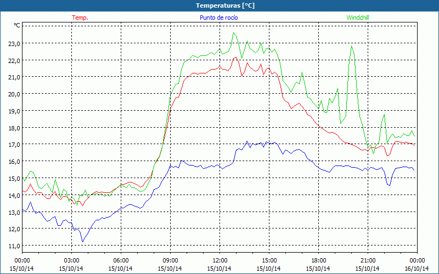The image size is (439, 274).
Task: Click the 18:00 time axis label
Action: click(x=318, y=261)
